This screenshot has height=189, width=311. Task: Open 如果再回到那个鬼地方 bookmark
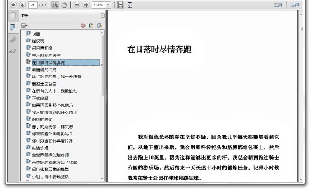(52, 105)
